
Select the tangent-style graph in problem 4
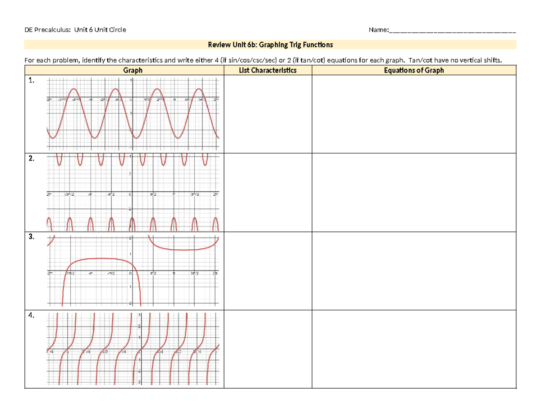click(133, 349)
